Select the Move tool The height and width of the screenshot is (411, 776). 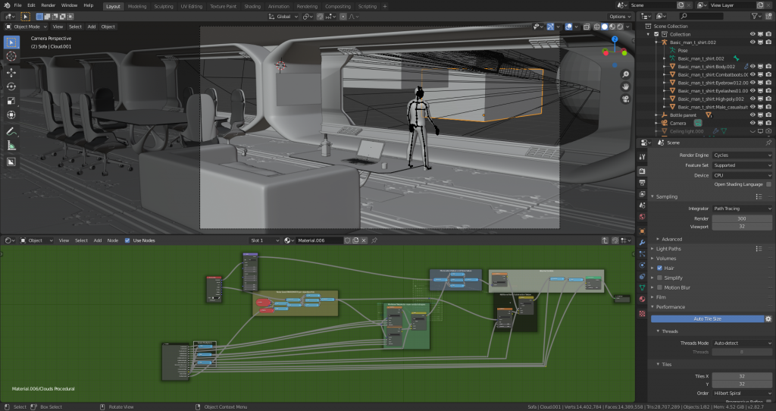(11, 72)
